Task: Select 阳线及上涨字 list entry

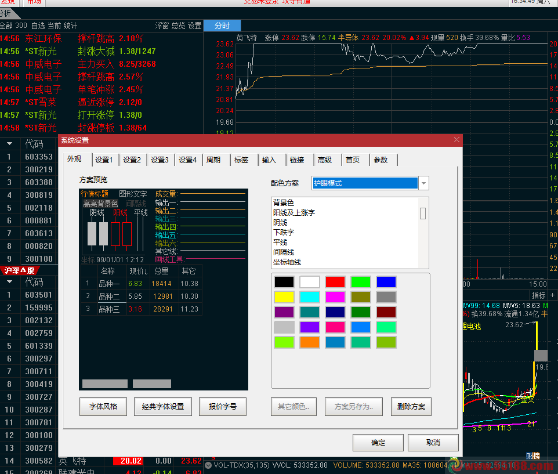Action: click(x=294, y=213)
